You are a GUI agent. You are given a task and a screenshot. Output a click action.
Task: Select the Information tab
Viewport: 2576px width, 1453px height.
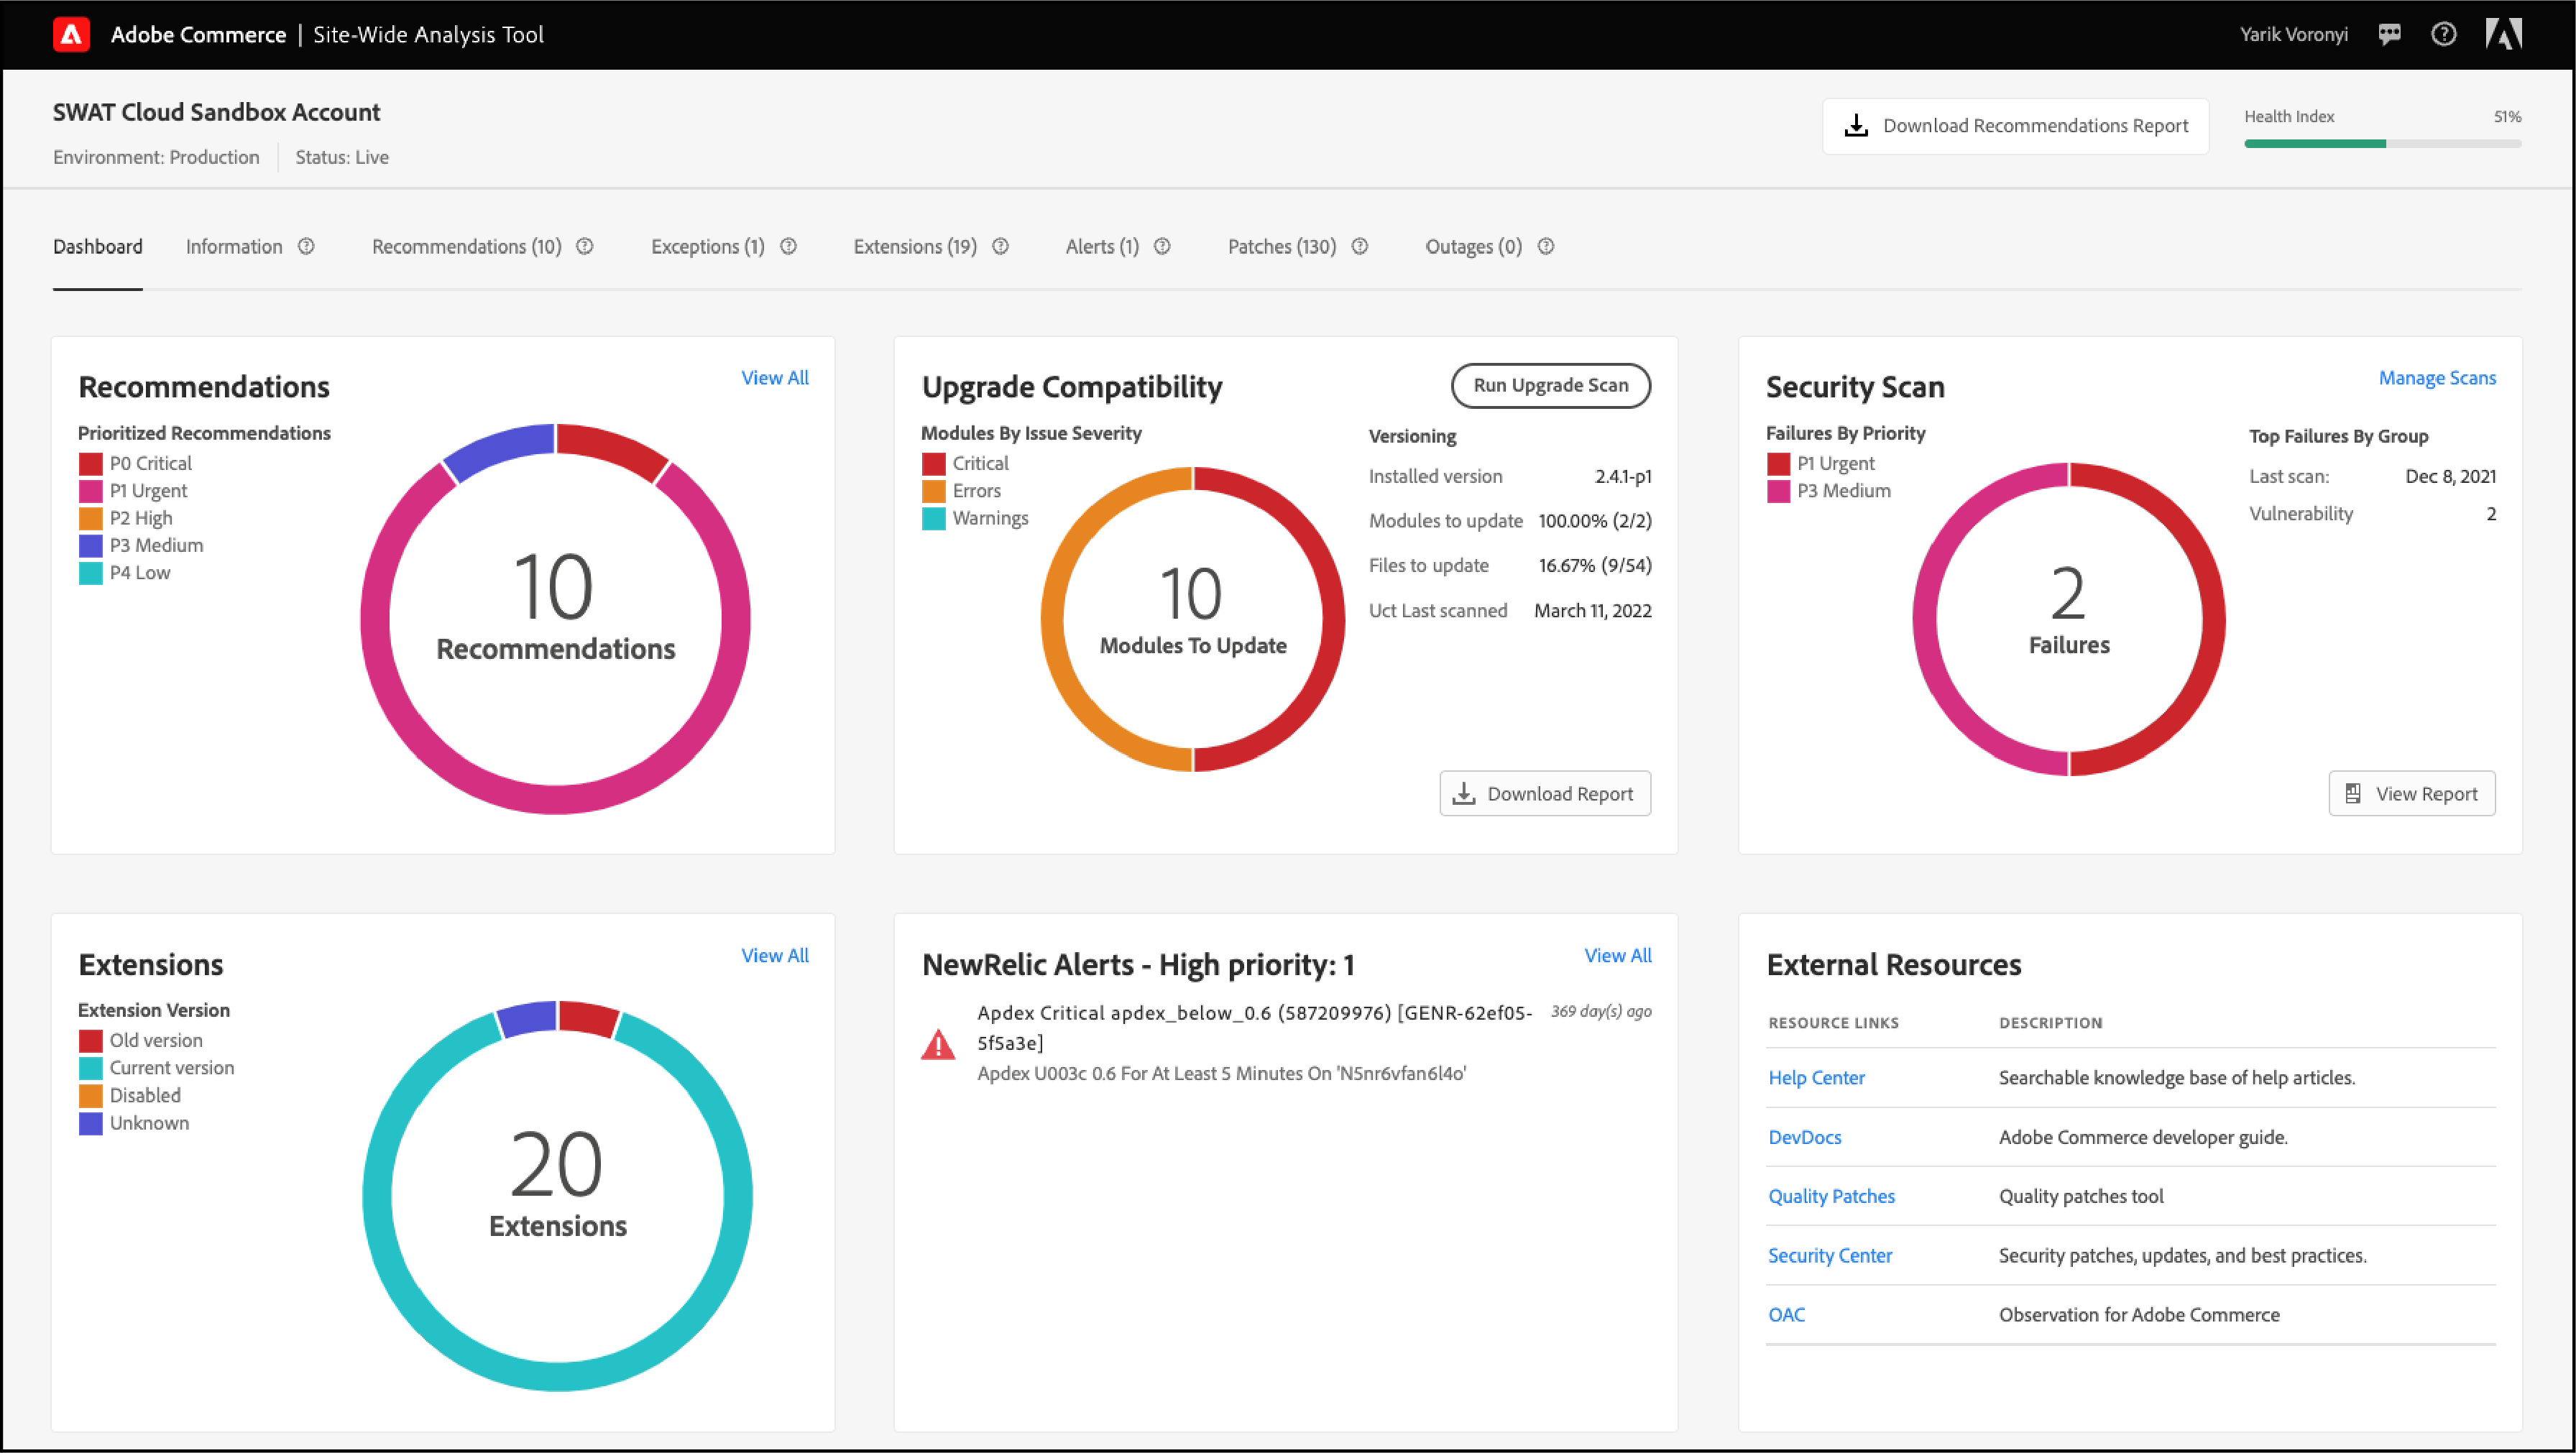click(235, 246)
